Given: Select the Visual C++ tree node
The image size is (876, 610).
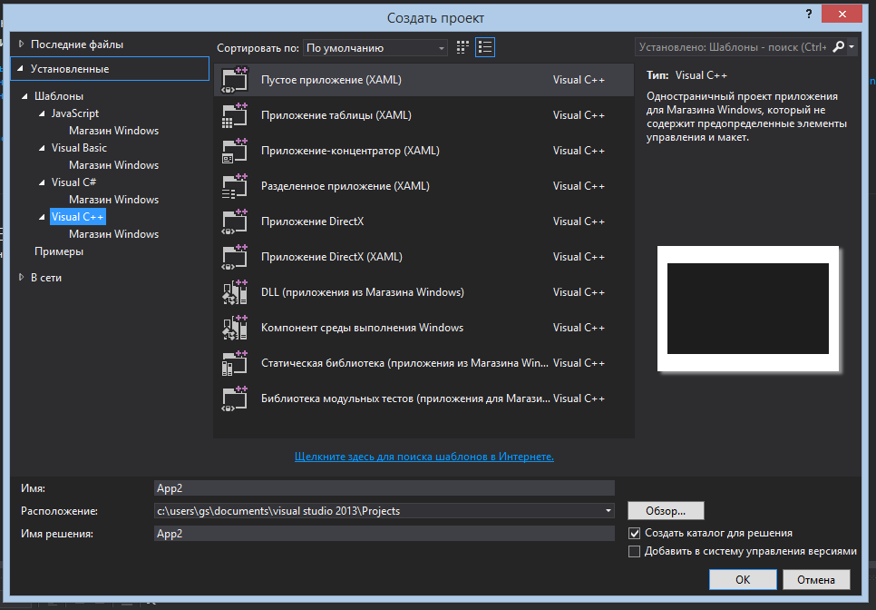Looking at the screenshot, I should [x=78, y=217].
